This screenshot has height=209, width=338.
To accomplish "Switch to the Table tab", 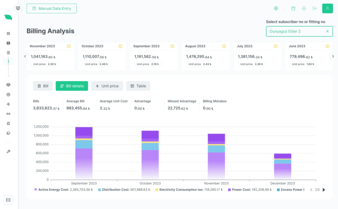I will click(138, 86).
